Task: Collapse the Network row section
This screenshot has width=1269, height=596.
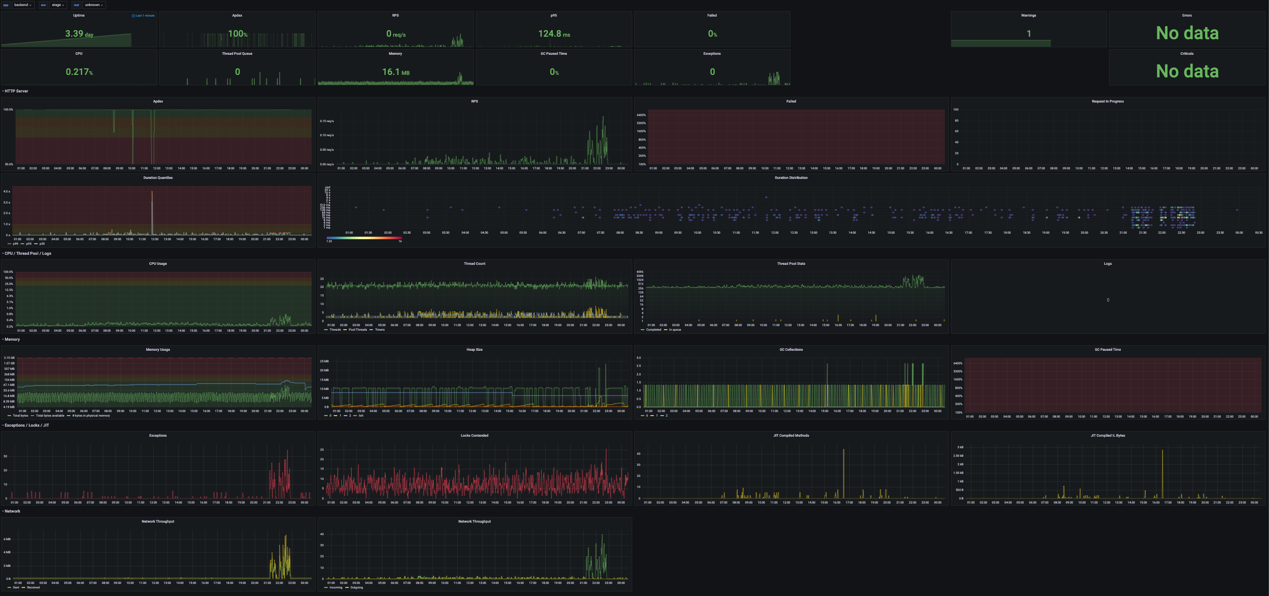Action: coord(12,511)
